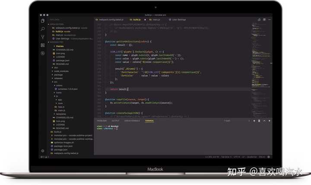Click the open changes icon left of the split editor icon
311x185 pixels.
[x=259, y=19]
